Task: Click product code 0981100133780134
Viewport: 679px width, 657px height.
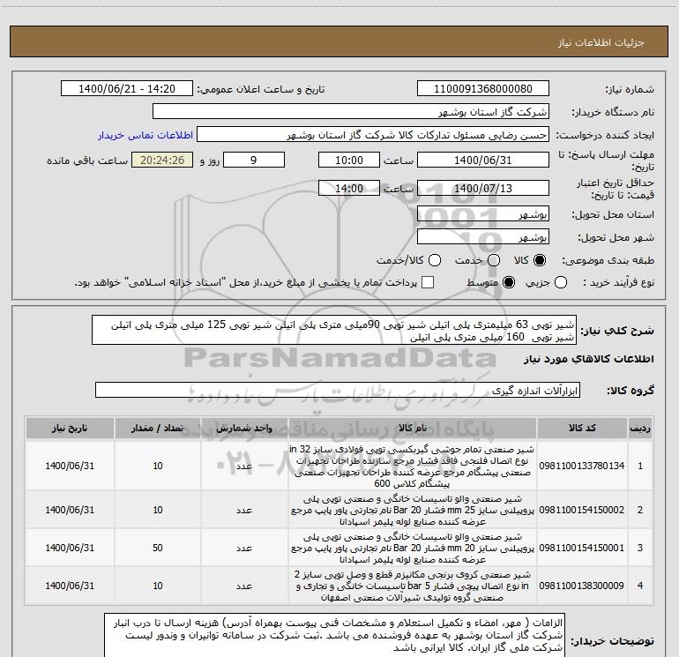Action: (x=582, y=466)
